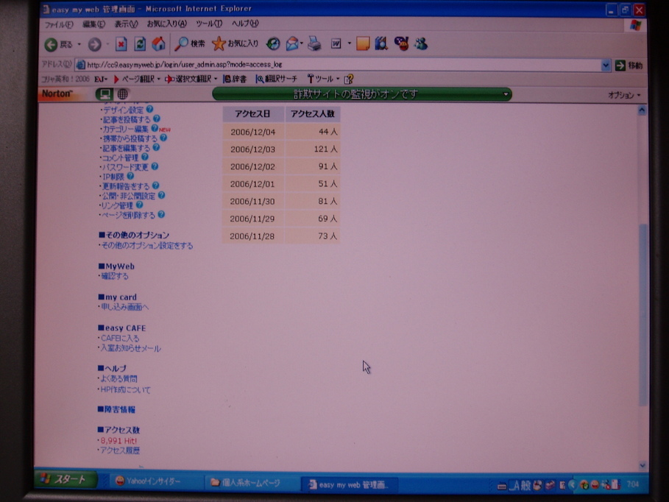This screenshot has height=502, width=669.
Task: Click the page vertical scrollbar down arrow
Action: click(642, 465)
